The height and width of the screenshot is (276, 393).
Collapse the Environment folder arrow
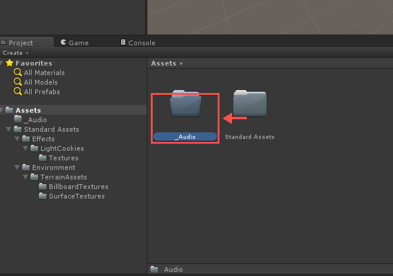[17, 168]
